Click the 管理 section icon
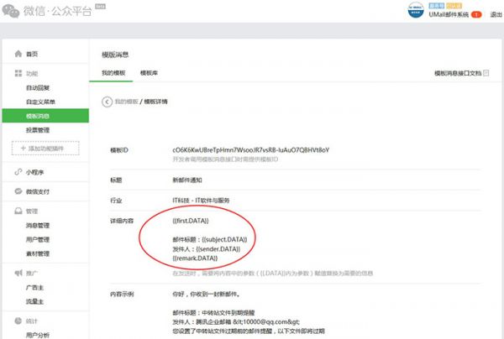504x339 pixels. 18,211
